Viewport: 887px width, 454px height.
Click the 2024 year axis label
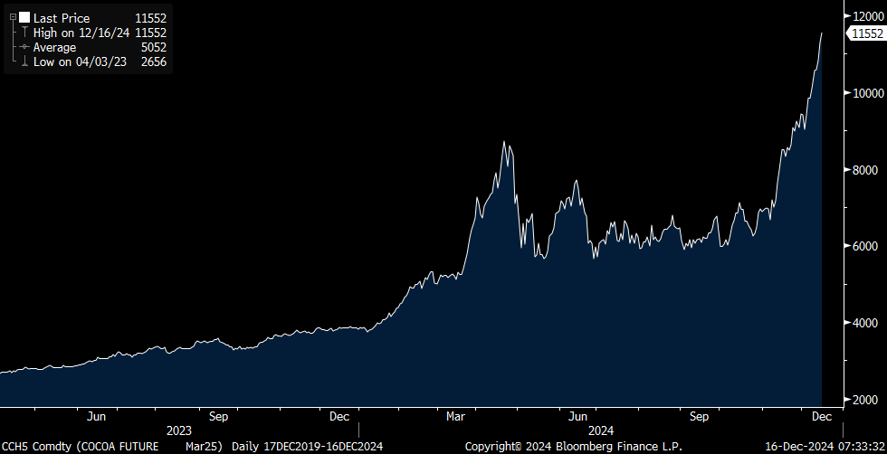point(601,430)
